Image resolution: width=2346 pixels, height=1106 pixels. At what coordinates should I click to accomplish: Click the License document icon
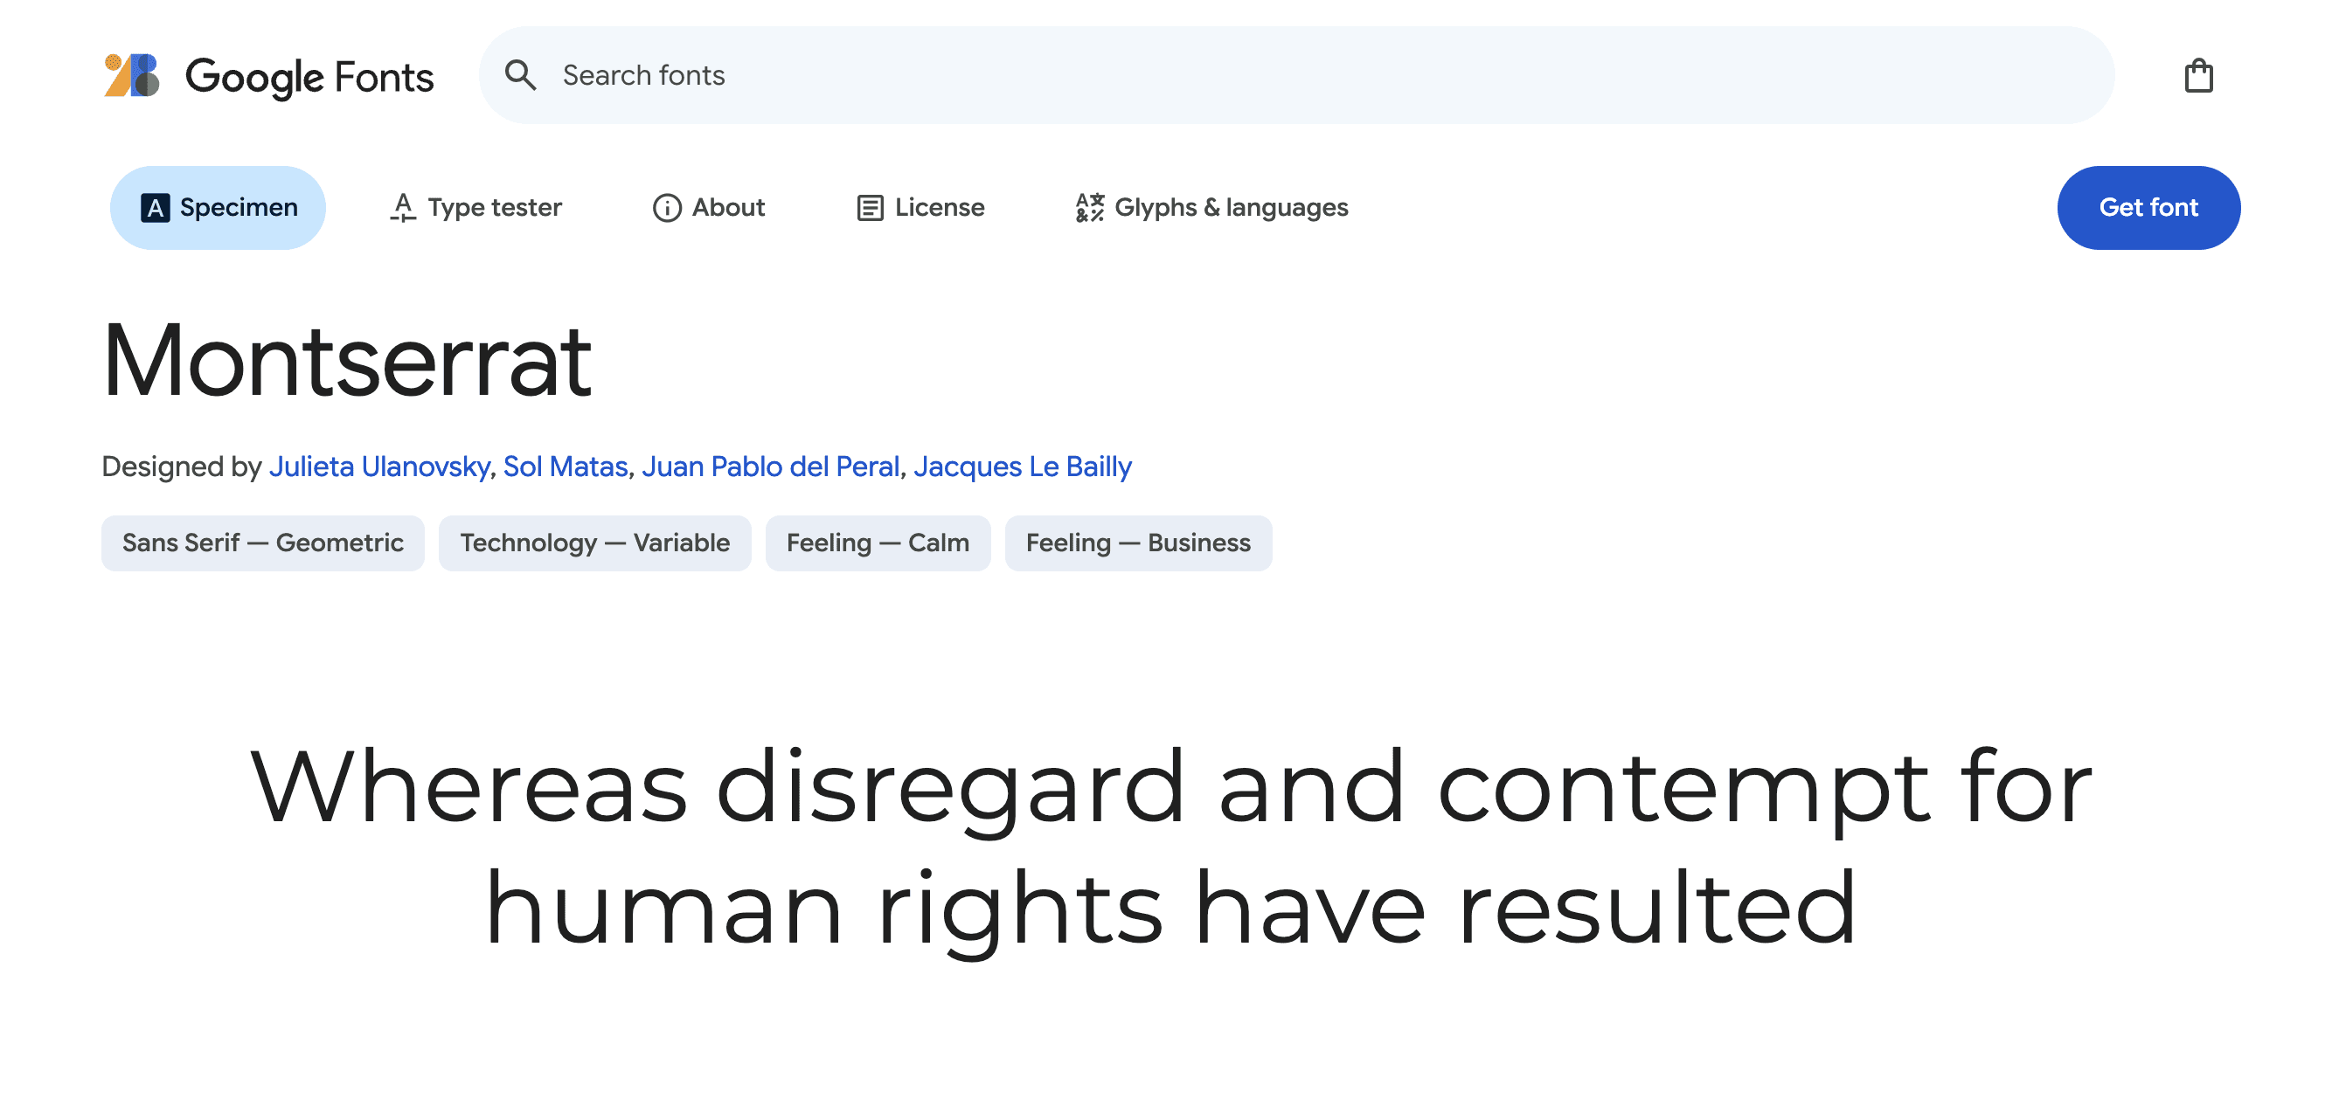(870, 208)
